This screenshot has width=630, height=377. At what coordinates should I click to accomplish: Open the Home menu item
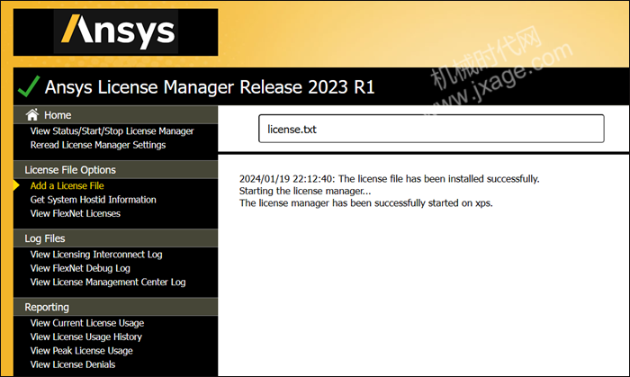(x=58, y=115)
